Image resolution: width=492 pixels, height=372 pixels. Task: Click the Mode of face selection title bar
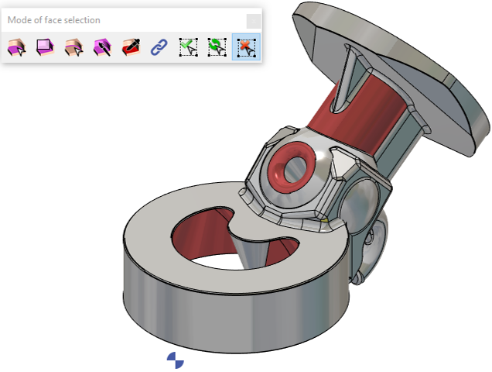click(116, 20)
